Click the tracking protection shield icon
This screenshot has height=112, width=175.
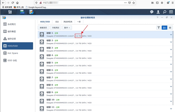click(36, 3)
